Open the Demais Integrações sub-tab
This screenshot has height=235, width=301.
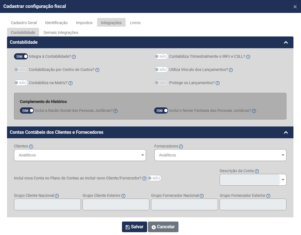[61, 33]
